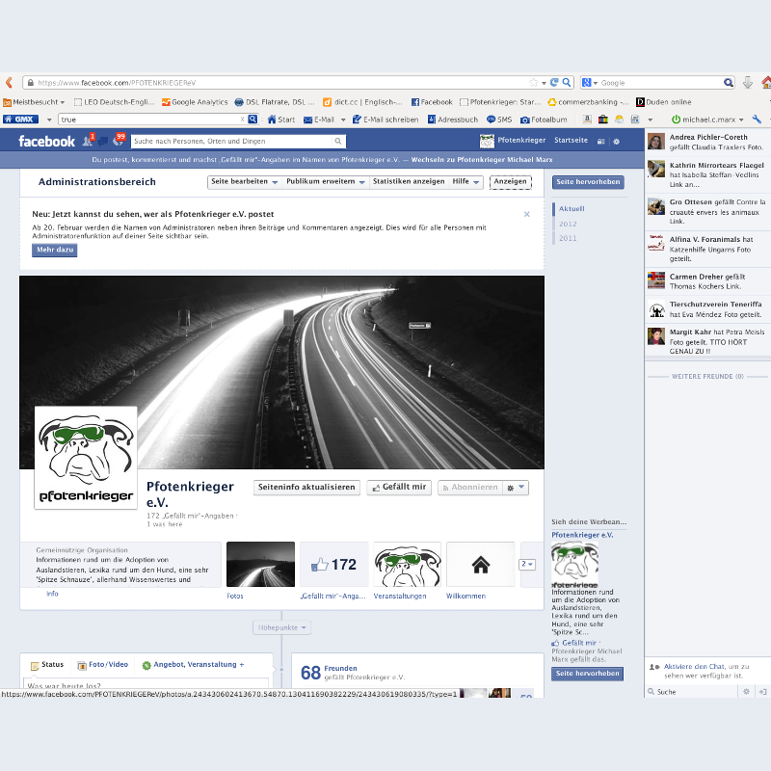The height and width of the screenshot is (771, 771).
Task: Open Seite bearbeiten dropdown
Action: point(245,182)
